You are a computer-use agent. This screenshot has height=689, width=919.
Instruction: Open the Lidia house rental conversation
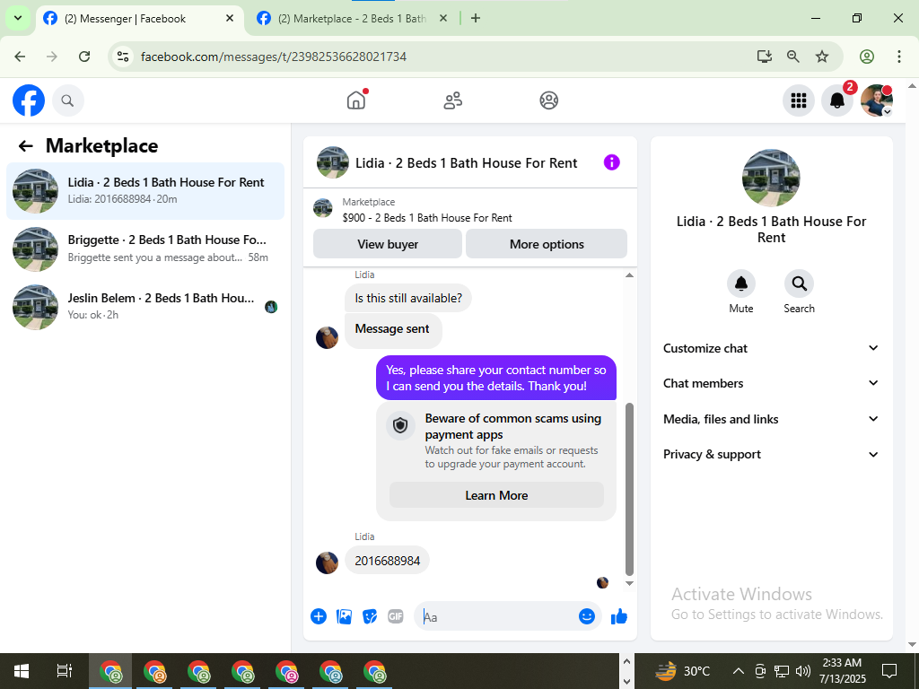(145, 191)
